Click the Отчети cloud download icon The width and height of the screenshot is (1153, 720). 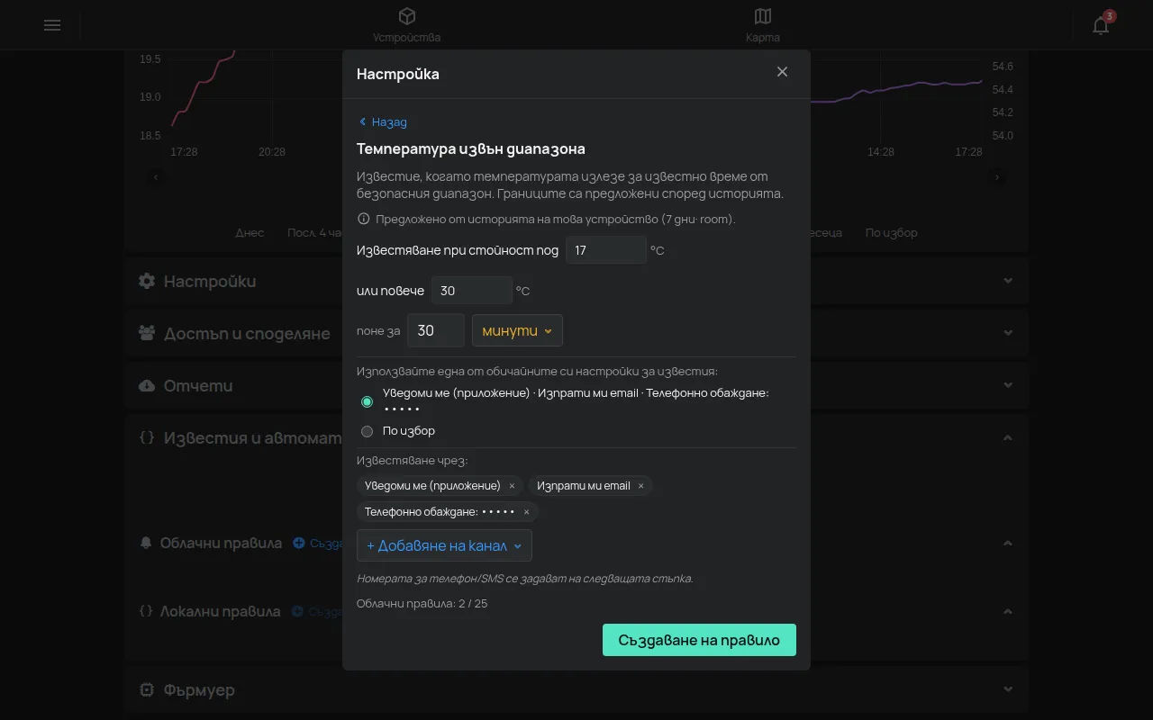(147, 385)
